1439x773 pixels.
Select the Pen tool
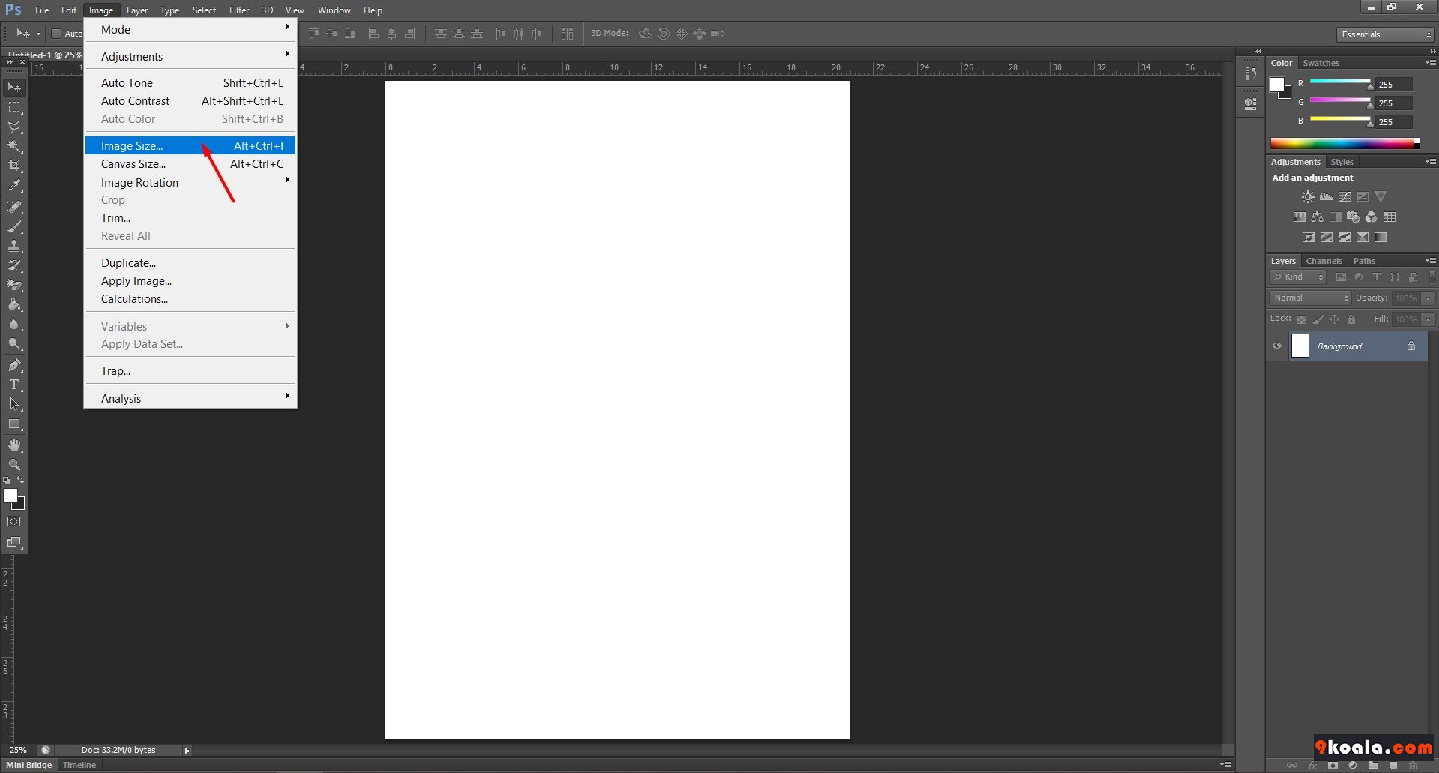[14, 365]
